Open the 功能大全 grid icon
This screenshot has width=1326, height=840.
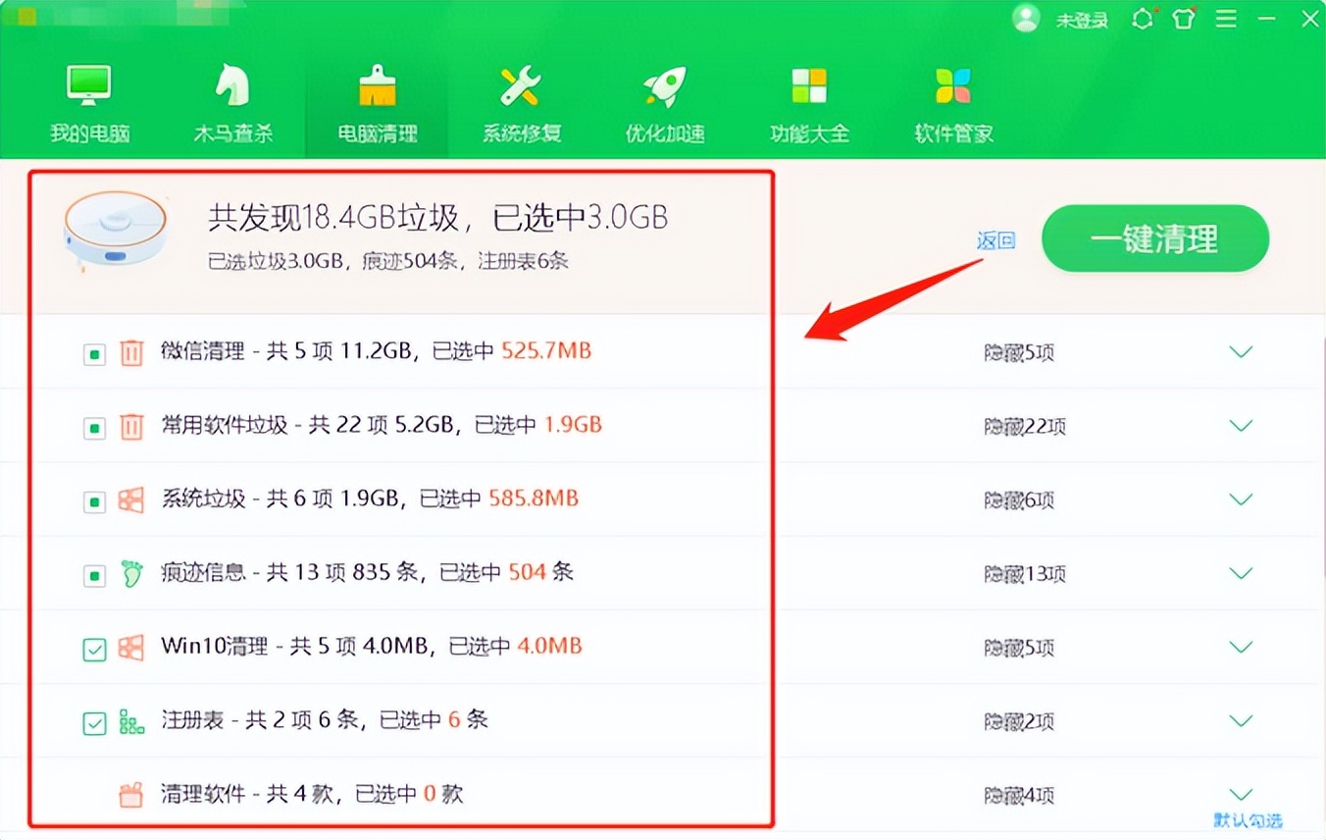809,86
